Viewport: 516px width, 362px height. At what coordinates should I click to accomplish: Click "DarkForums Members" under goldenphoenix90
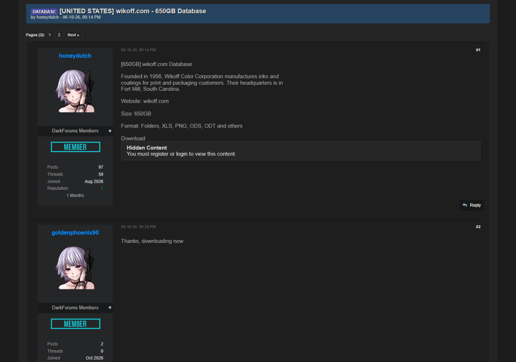click(75, 307)
